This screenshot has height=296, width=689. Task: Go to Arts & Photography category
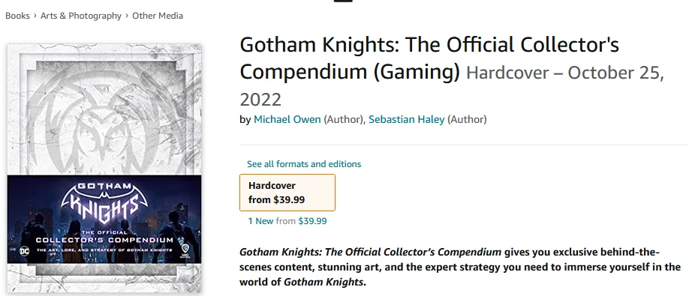(x=81, y=16)
